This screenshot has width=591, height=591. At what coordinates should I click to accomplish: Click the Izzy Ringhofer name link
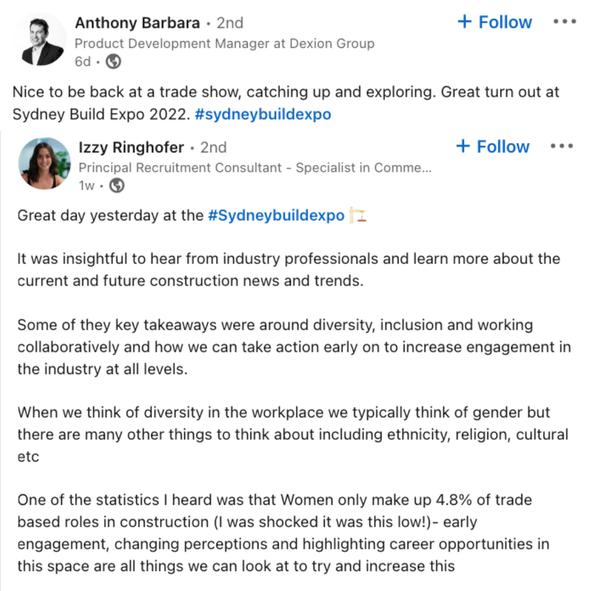click(x=131, y=147)
